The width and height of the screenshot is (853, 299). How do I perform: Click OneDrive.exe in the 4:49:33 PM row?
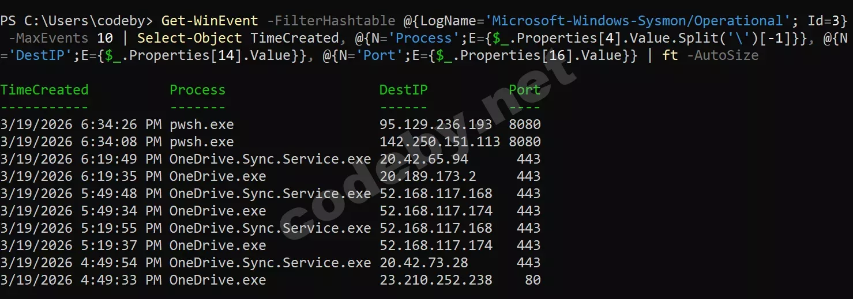[217, 280]
